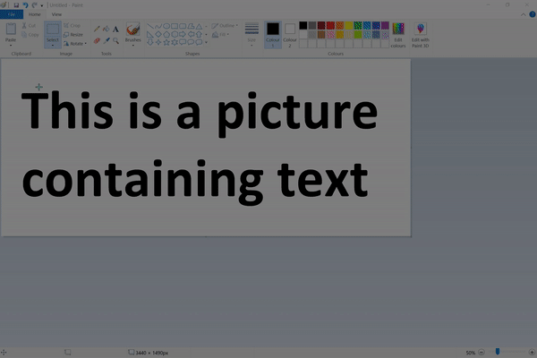Pick the purple colour swatch
The image size is (537, 358).
pyautogui.click(x=385, y=25)
